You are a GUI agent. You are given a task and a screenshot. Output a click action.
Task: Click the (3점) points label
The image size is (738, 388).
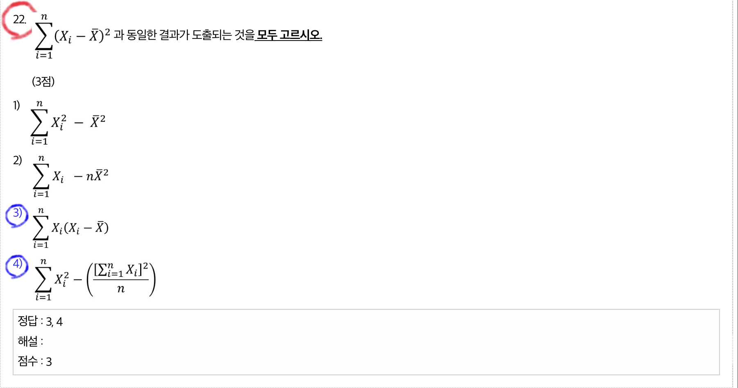click(x=43, y=82)
